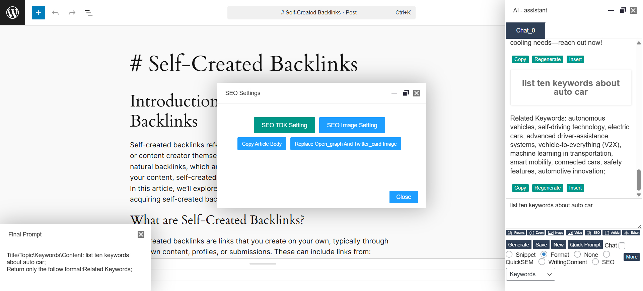Screen dimensions: 643x291
Task: Click the chat panel scrollbar thumb
Action: 639,179
